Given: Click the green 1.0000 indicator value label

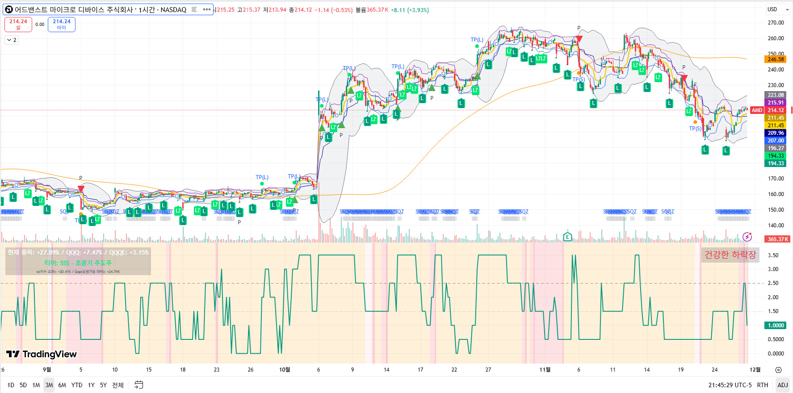Looking at the screenshot, I should 776,326.
